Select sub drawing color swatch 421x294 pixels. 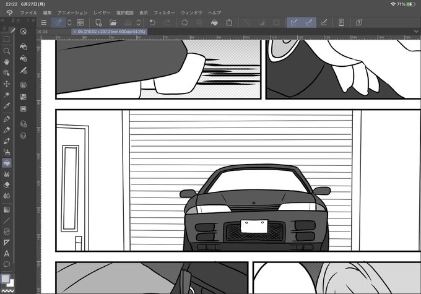(x=11, y=283)
